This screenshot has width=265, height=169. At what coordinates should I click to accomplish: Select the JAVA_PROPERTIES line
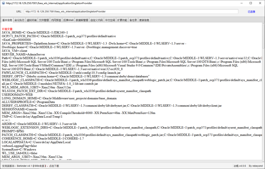(94, 45)
